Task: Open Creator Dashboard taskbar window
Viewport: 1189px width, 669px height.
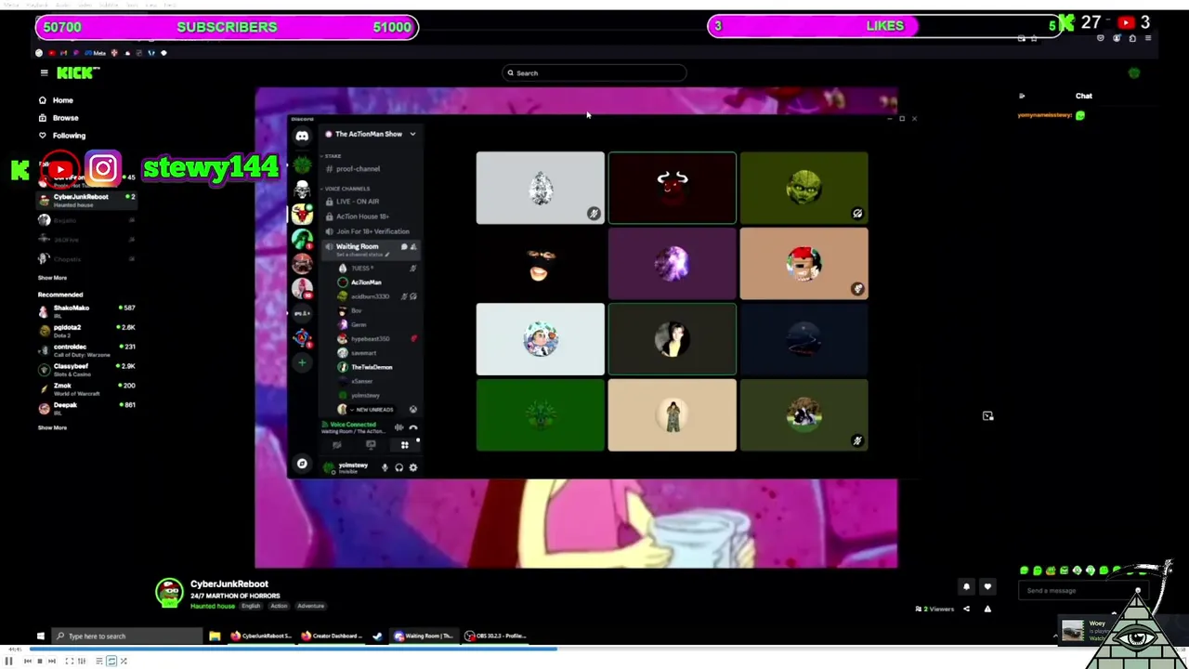Action: pyautogui.click(x=332, y=636)
